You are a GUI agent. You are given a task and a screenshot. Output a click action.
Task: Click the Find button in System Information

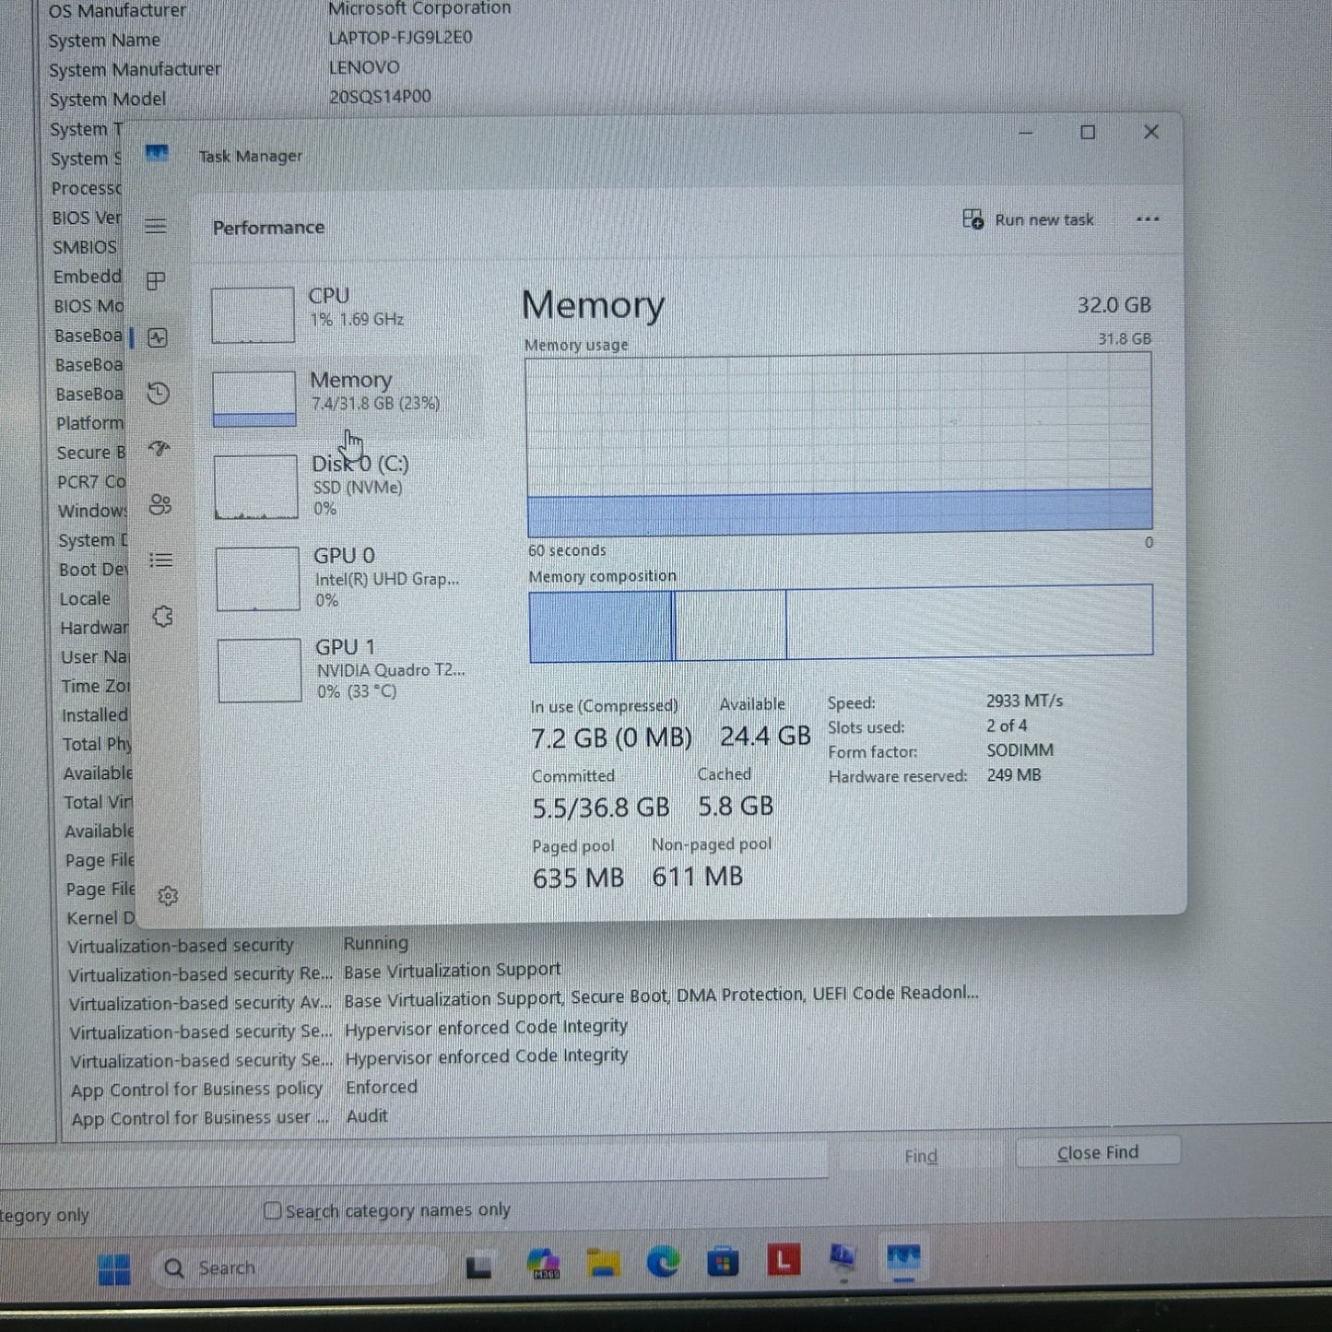(920, 1156)
